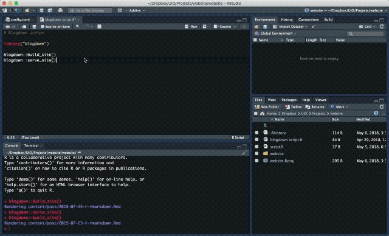The image size is (389, 236).
Task: Open the Addins dropdown
Action: 137,10
